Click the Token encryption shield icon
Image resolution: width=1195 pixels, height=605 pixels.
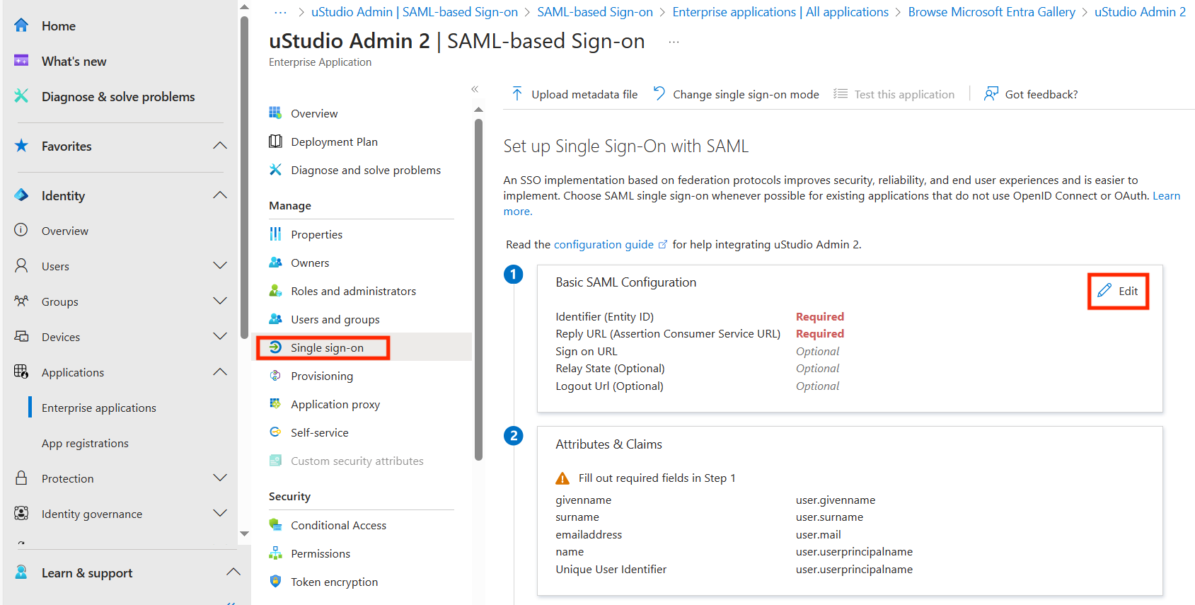(275, 582)
